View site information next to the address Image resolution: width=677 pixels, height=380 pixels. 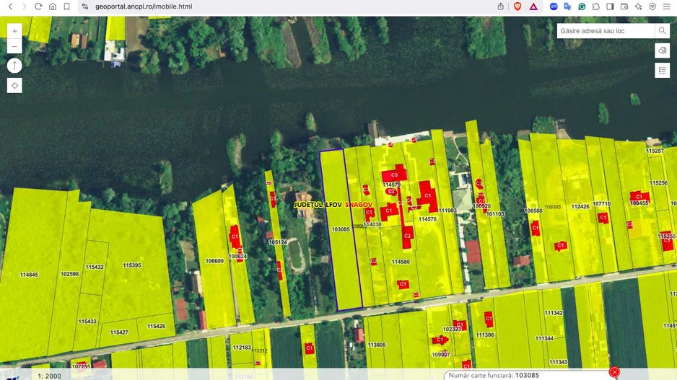[x=85, y=6]
